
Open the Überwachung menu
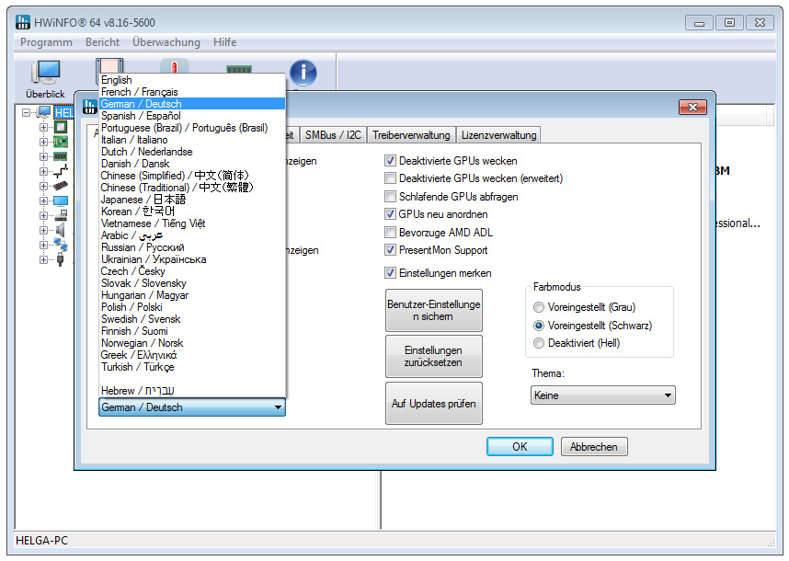166,42
